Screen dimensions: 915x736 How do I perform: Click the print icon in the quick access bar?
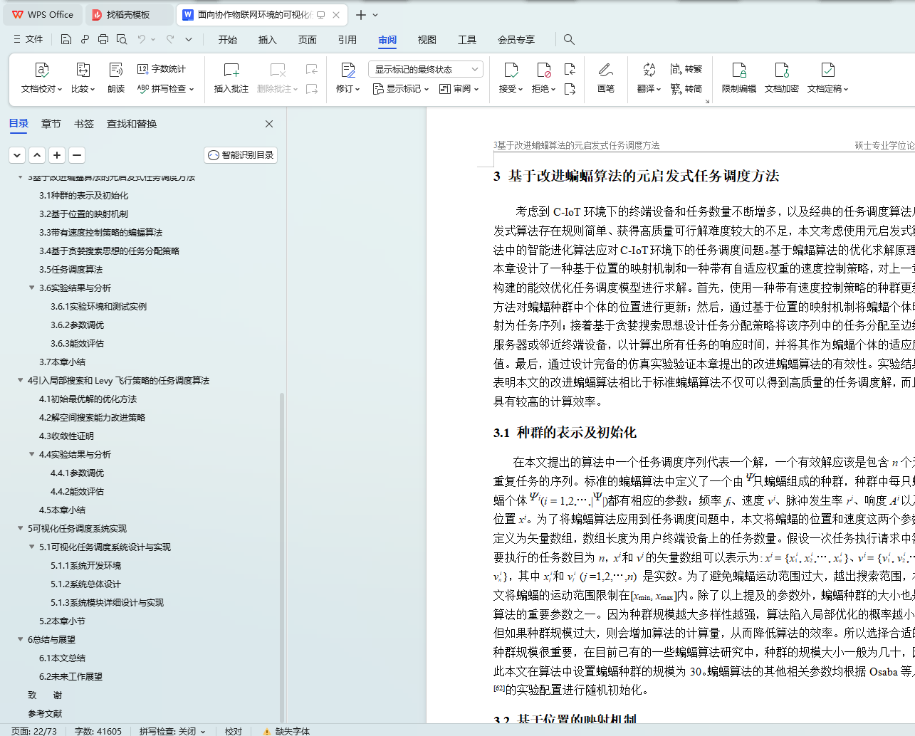coord(103,39)
